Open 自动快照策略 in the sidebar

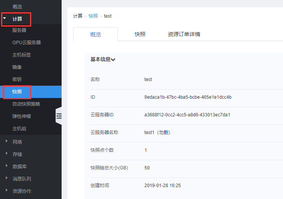click(x=26, y=104)
